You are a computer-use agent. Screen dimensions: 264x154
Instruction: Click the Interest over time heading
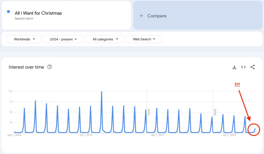click(26, 67)
